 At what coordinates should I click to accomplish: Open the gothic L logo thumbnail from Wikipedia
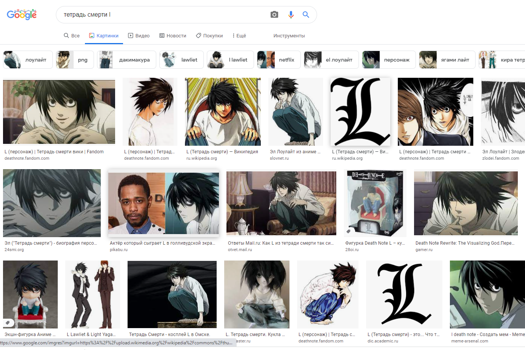360,112
